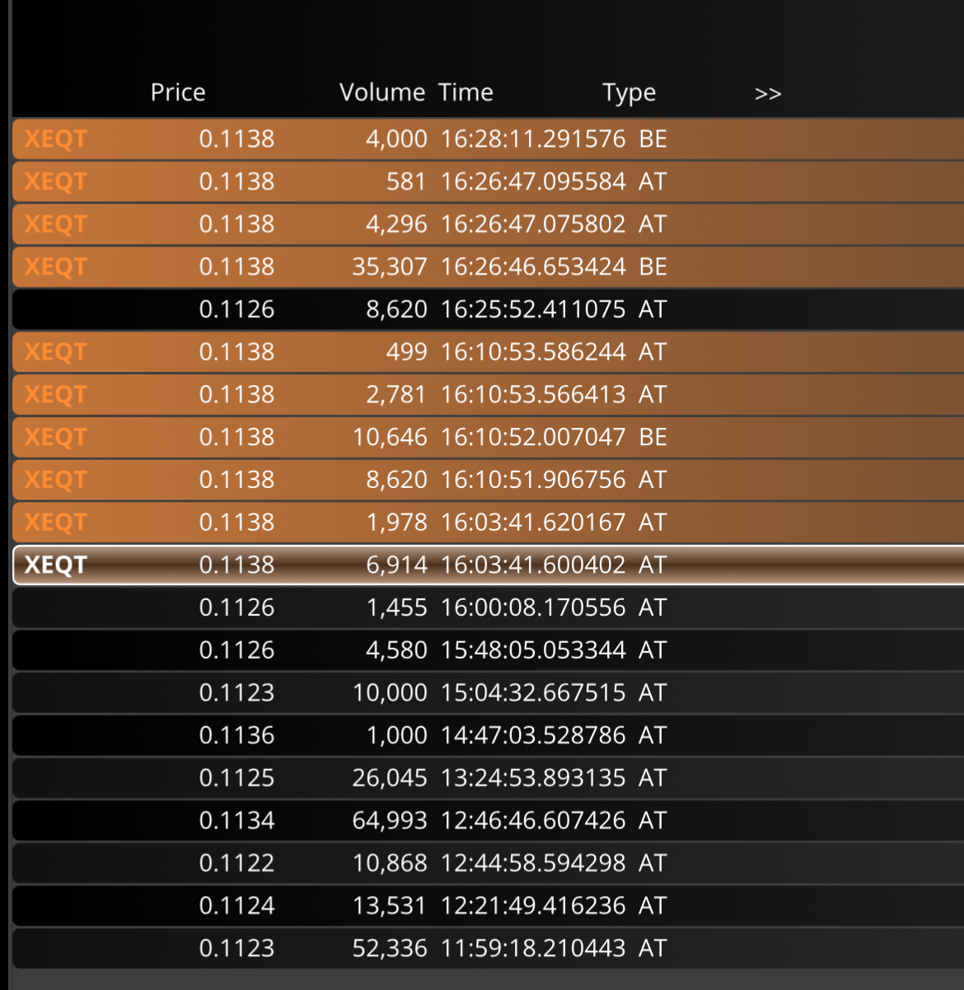The image size is (964, 990).
Task: Select the 0.1125 trade with volume 26,045
Action: click(488, 777)
